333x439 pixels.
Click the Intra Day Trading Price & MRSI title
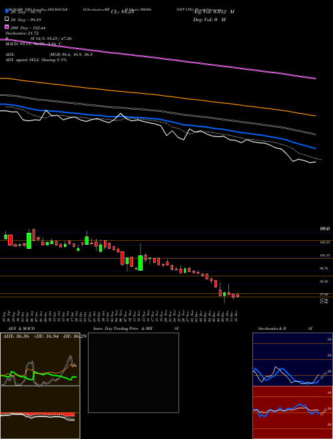point(136,329)
